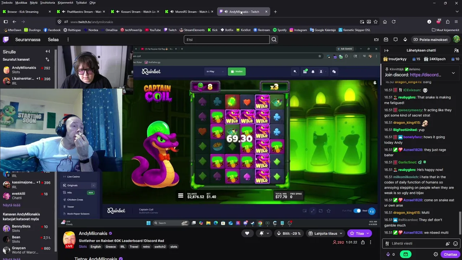Click the Firefox reload page icon
Image resolution: width=462 pixels, height=260 pixels.
(x=394, y=22)
